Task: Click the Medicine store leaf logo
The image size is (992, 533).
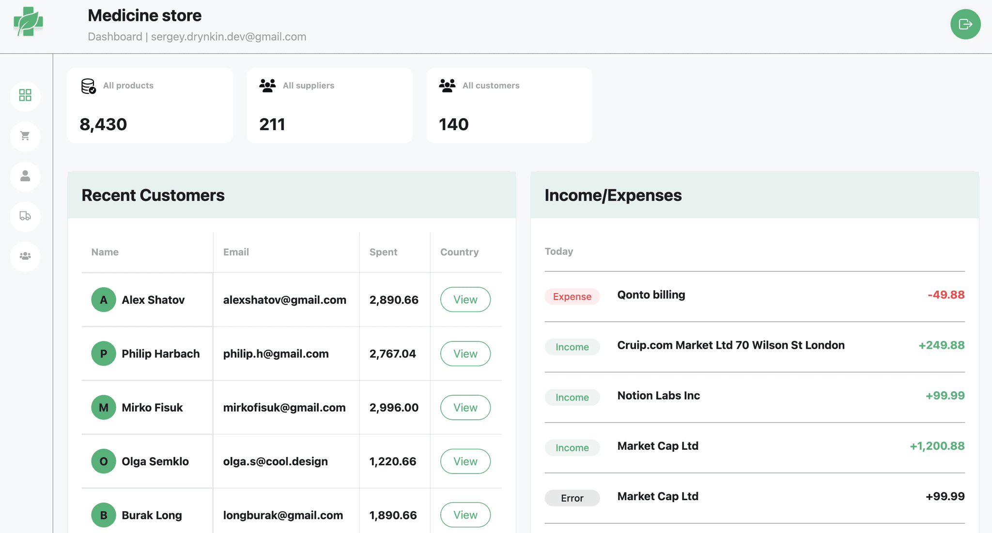Action: pos(28,22)
